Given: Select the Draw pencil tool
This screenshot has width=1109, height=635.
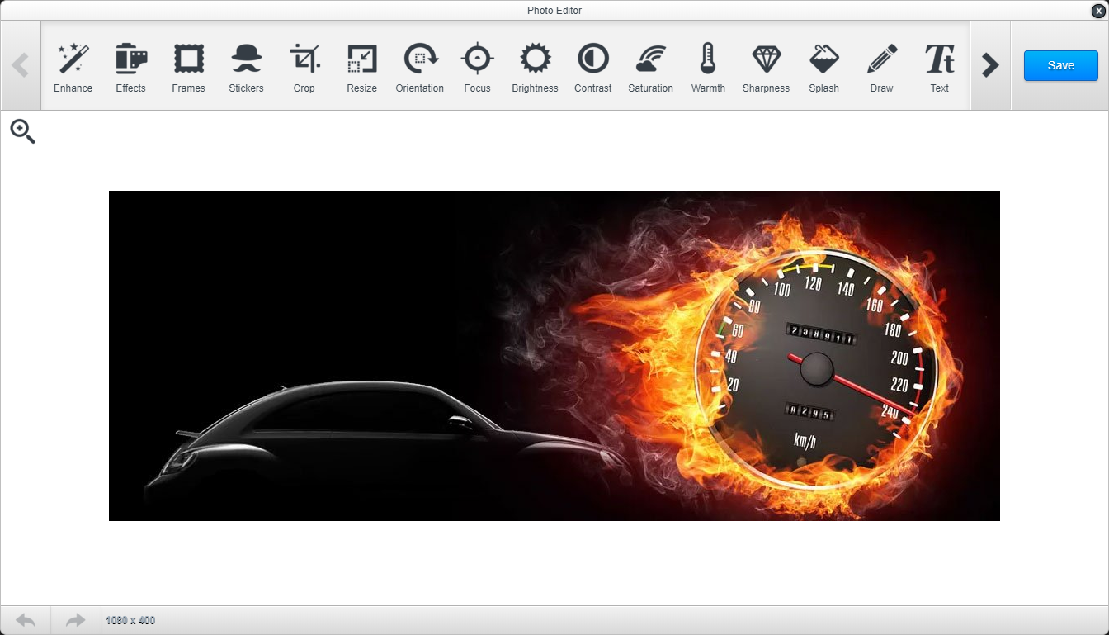Looking at the screenshot, I should tap(881, 67).
